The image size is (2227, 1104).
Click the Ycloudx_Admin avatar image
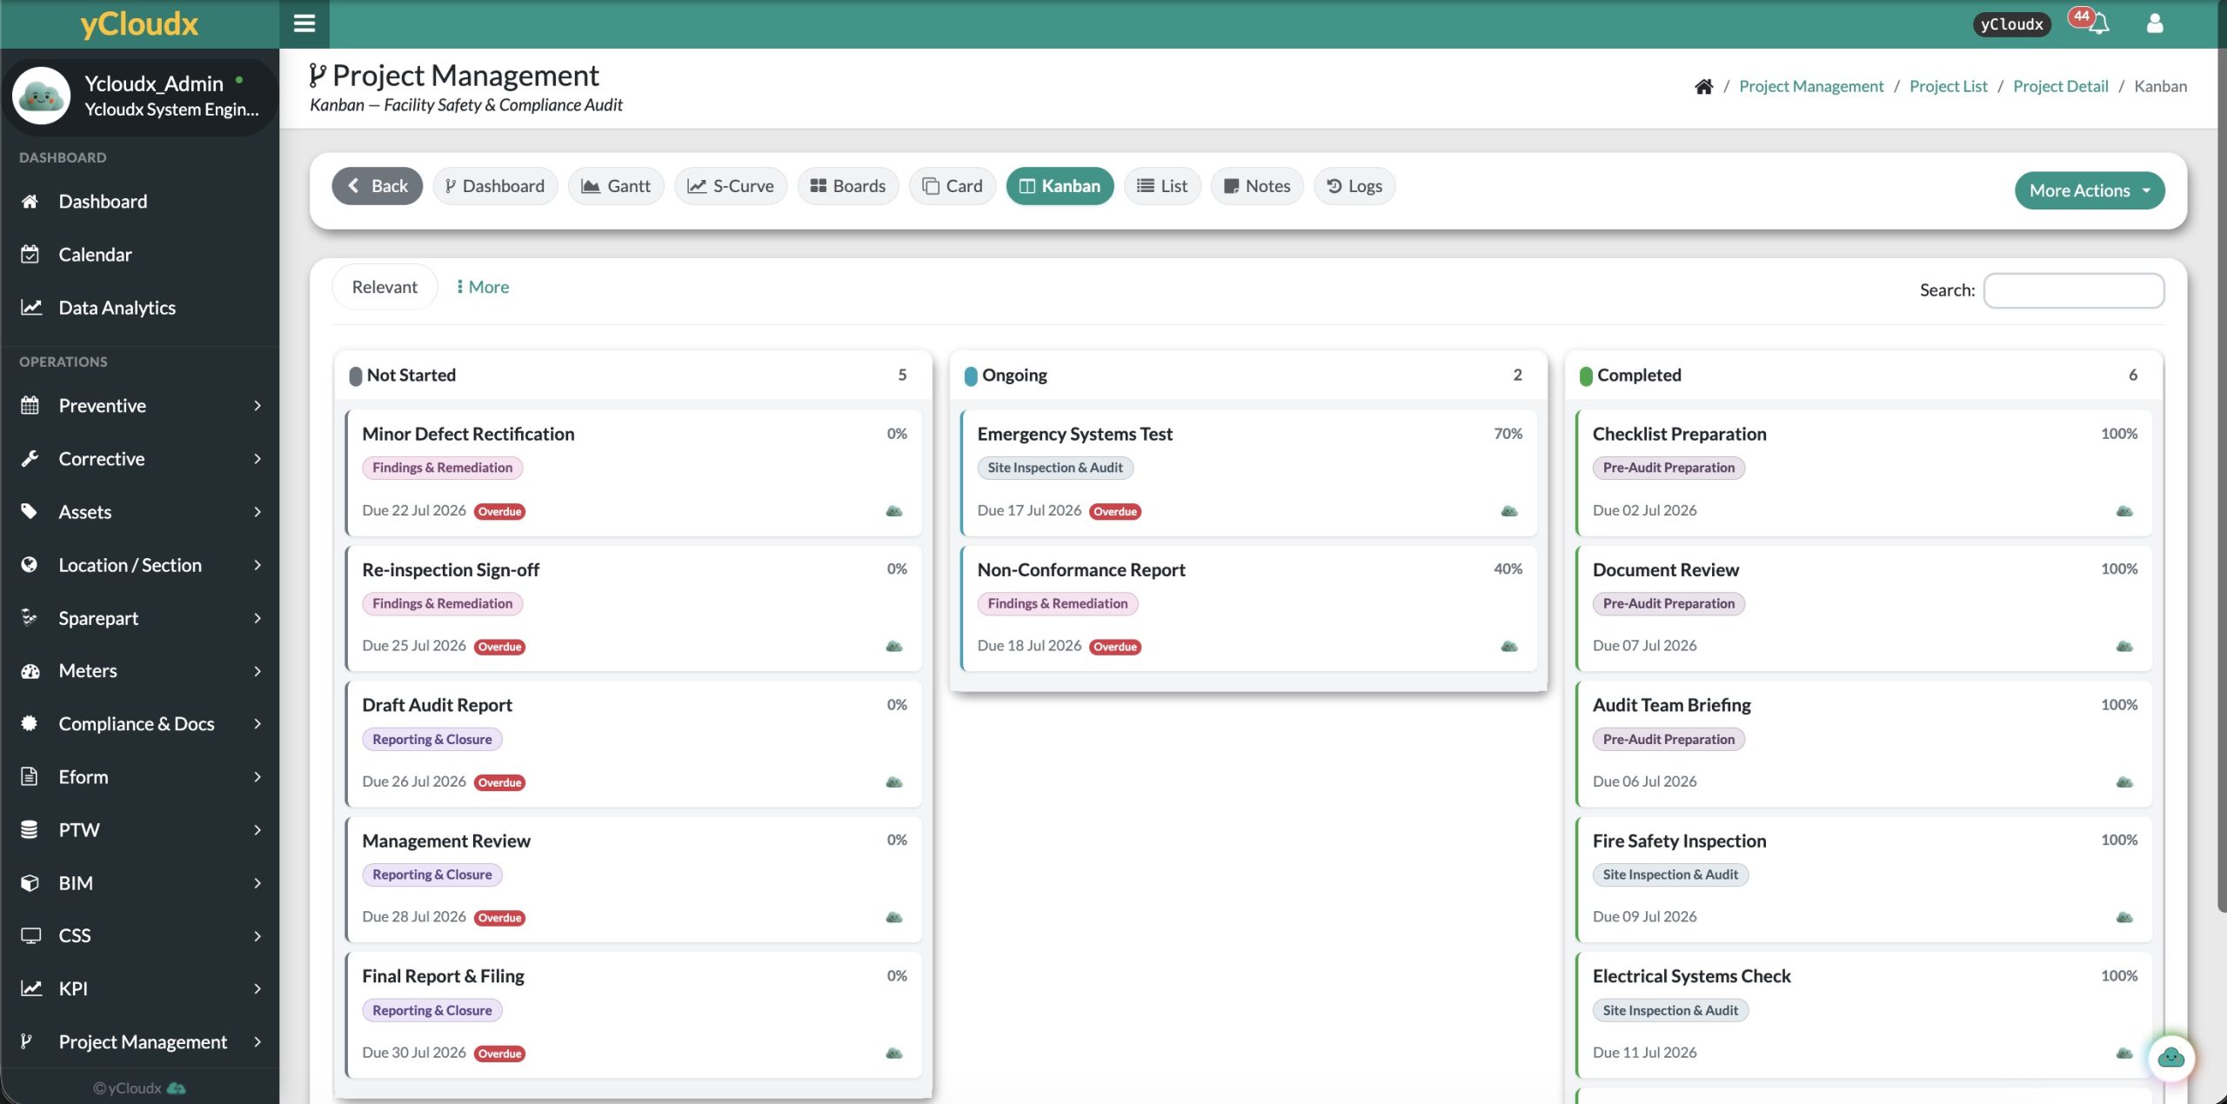41,96
